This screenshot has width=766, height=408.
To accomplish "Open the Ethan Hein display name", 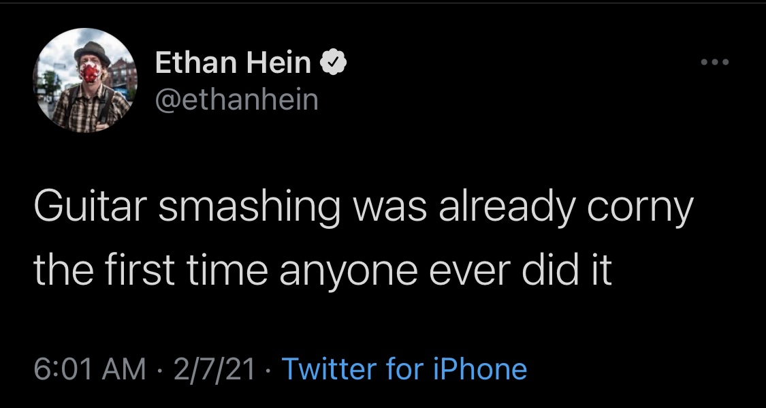I will [233, 63].
